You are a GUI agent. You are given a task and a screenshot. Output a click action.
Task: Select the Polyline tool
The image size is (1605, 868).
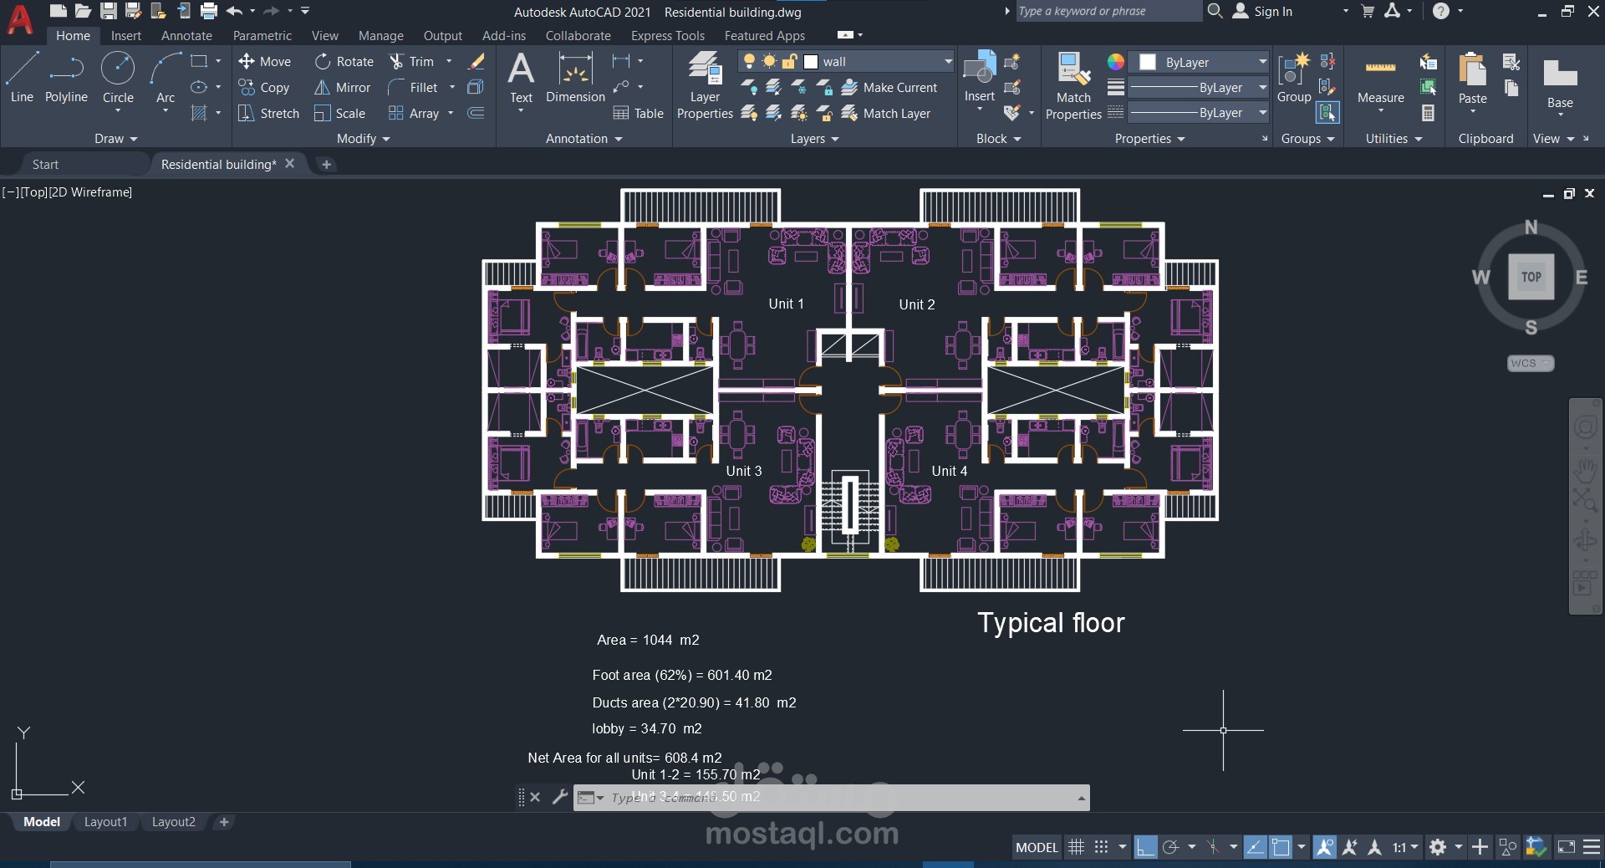(66, 77)
